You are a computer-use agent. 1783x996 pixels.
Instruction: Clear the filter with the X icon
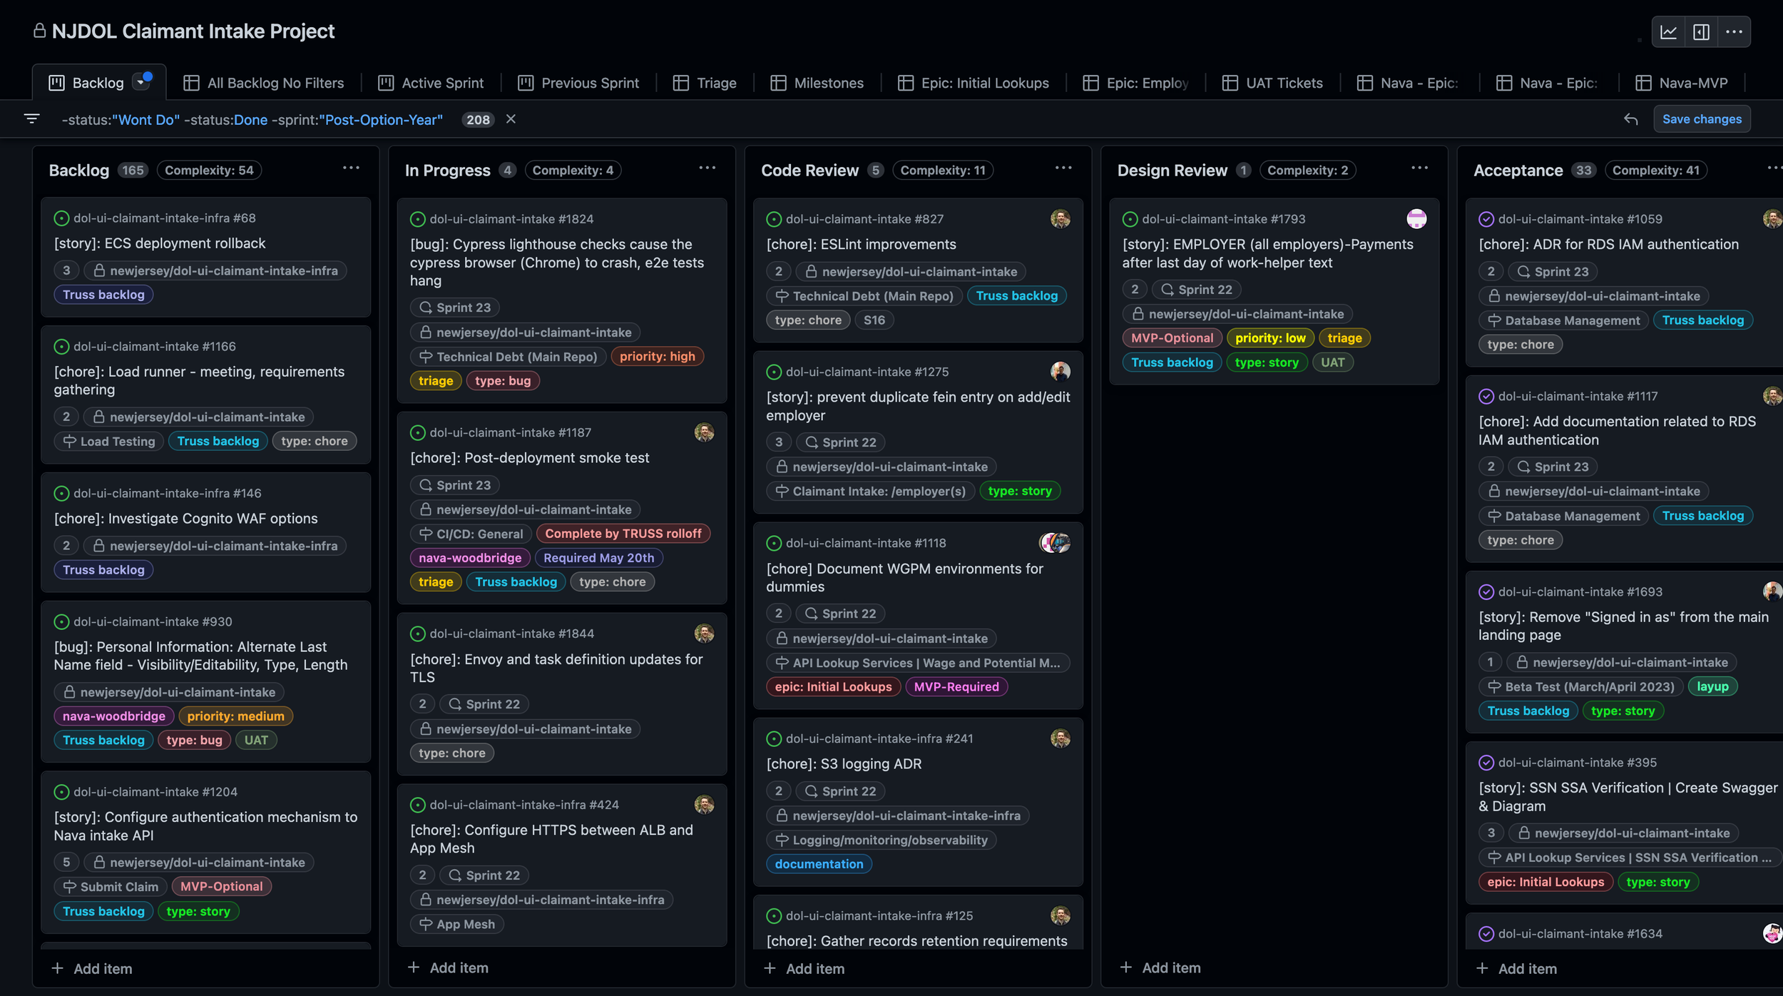click(511, 119)
